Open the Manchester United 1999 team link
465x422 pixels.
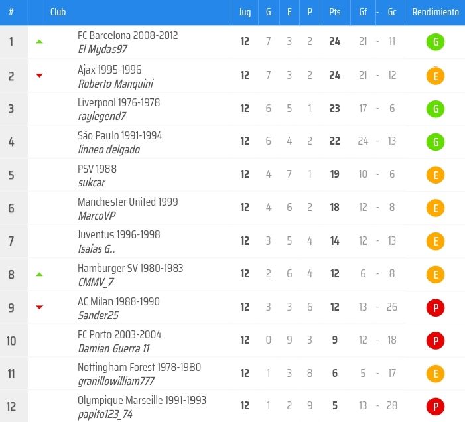coord(127,202)
